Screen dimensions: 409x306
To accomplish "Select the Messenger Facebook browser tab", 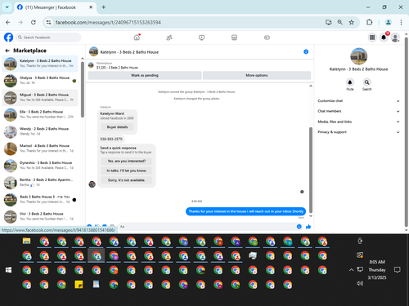I will [55, 7].
